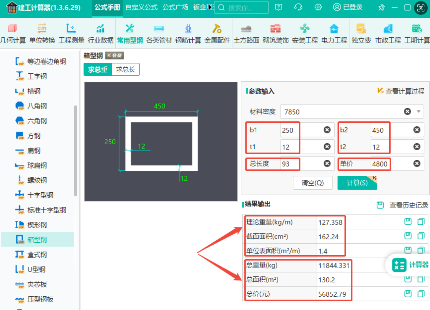This screenshot has width=430, height=310.
Task: Click the sidebar vertical scrollbar
Action: 75,151
